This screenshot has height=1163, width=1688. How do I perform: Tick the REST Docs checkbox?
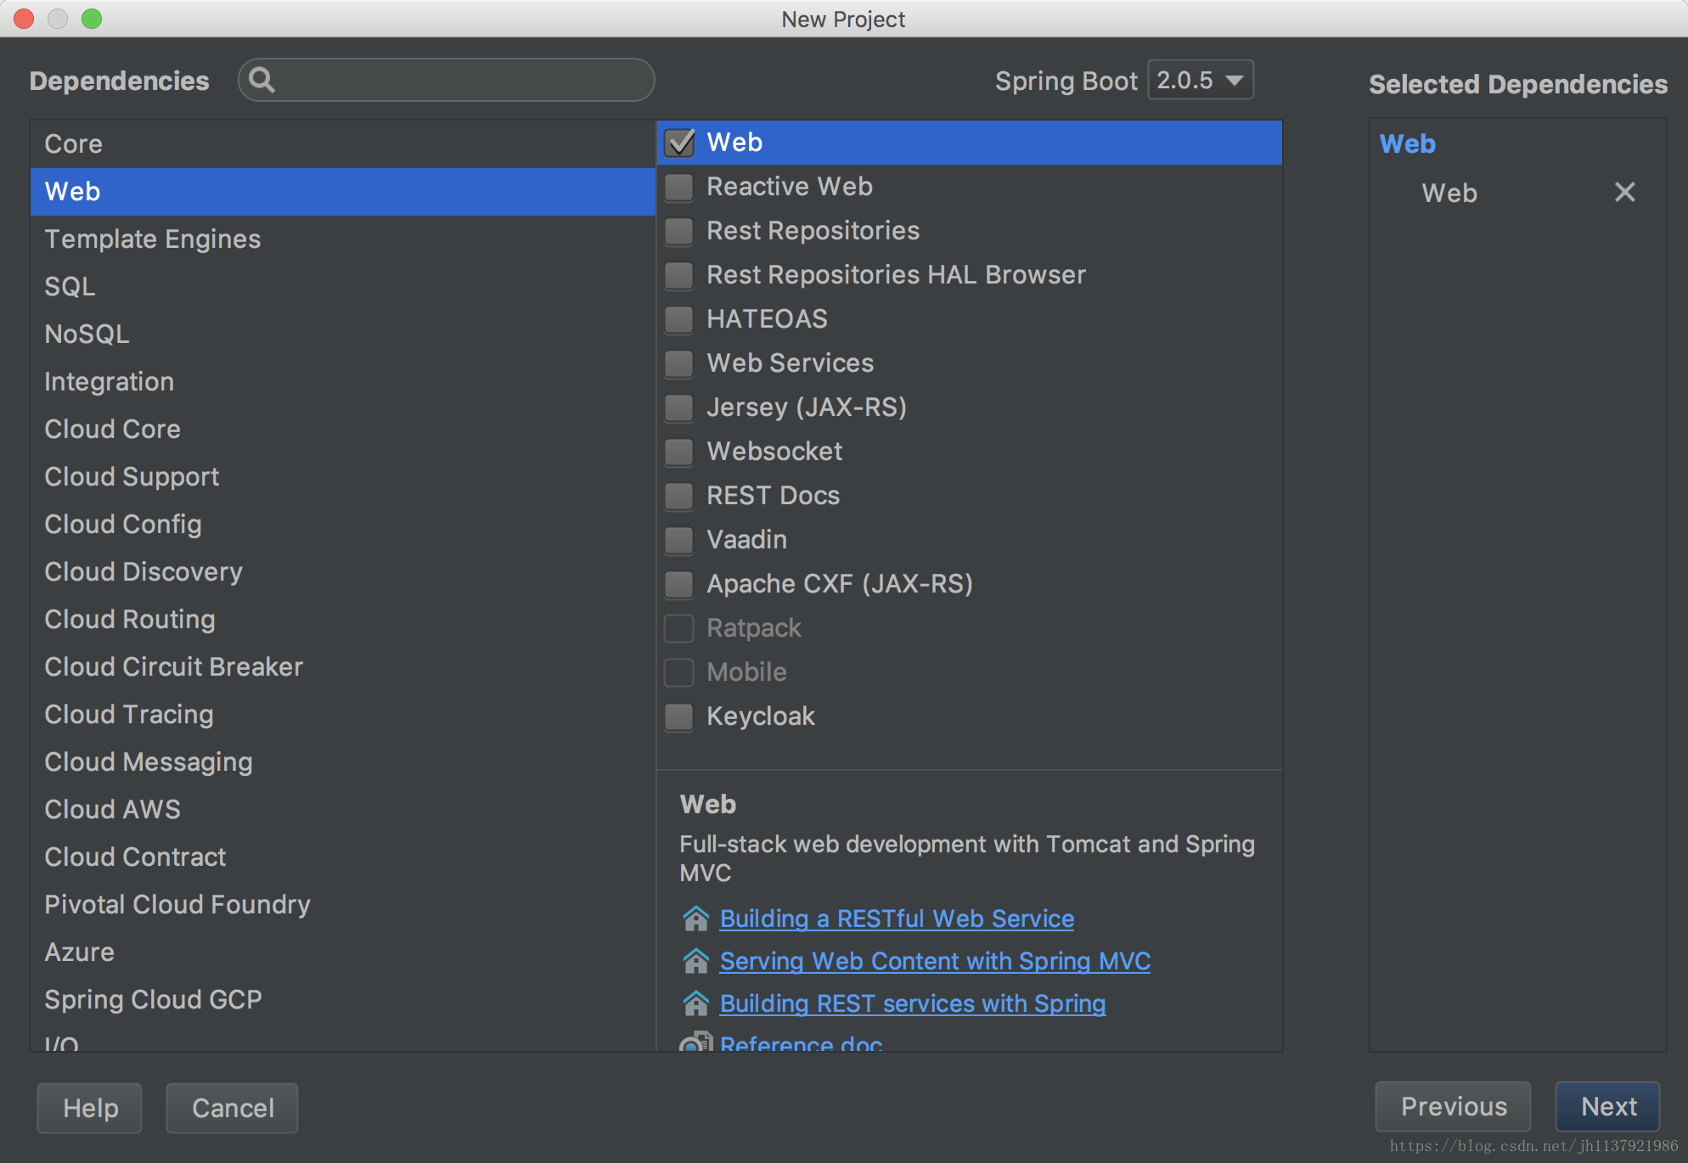click(x=679, y=496)
